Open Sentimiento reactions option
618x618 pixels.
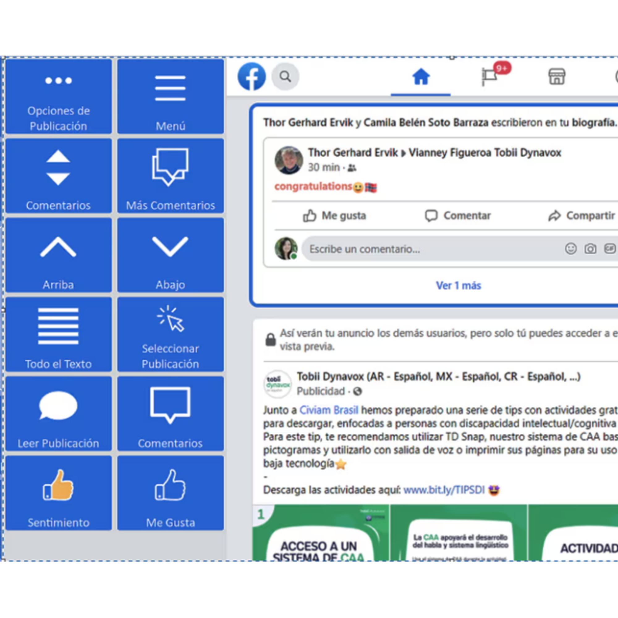coord(58,493)
